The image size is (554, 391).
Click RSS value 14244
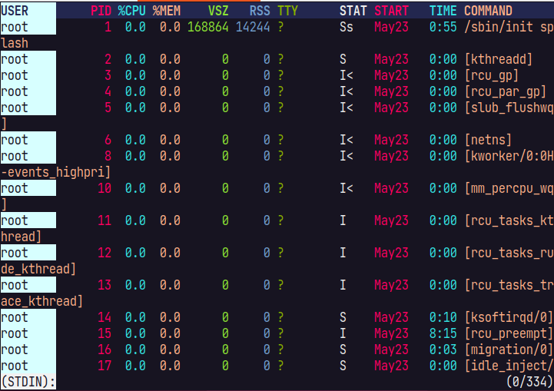pyautogui.click(x=253, y=27)
